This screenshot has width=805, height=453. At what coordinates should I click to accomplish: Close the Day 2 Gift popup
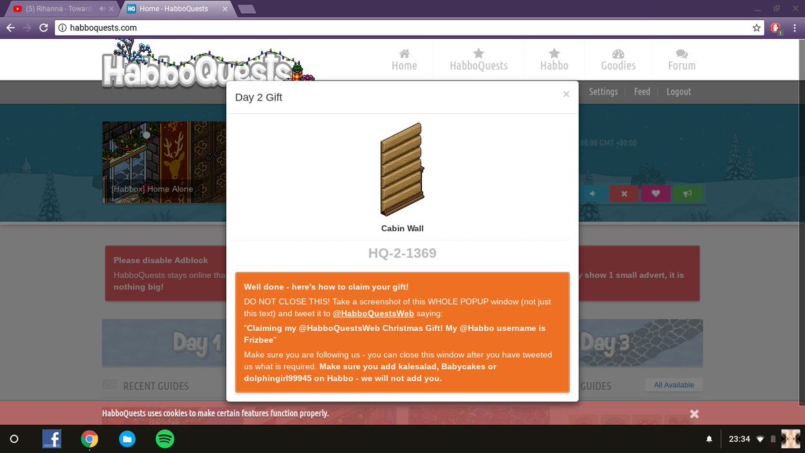[566, 94]
